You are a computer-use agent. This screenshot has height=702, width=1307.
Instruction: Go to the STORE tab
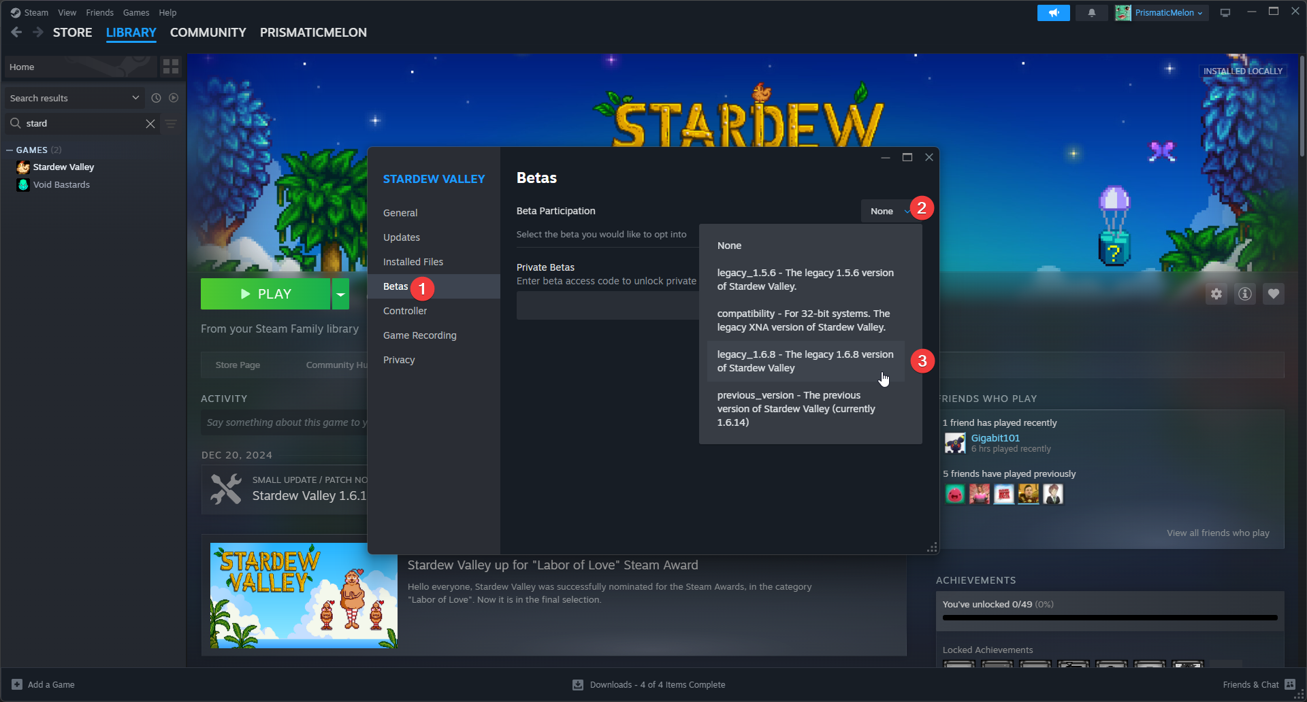click(73, 33)
